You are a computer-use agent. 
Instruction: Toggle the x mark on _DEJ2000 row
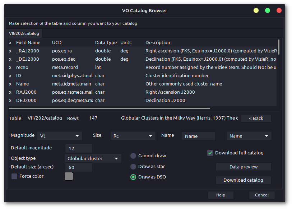(10, 59)
